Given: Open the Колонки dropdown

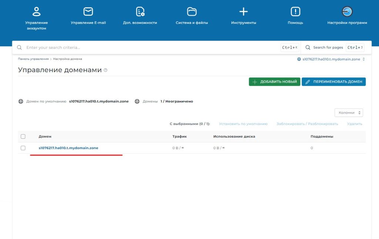Looking at the screenshot, I should tap(348, 112).
